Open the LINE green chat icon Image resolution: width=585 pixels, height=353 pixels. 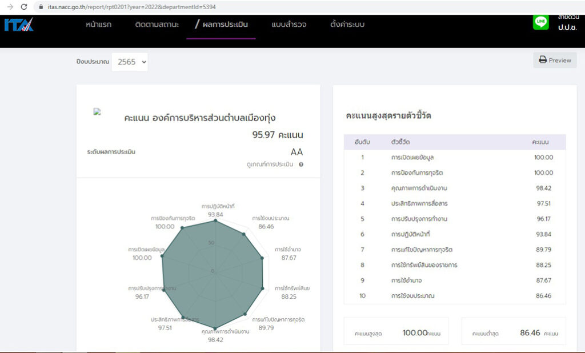540,22
